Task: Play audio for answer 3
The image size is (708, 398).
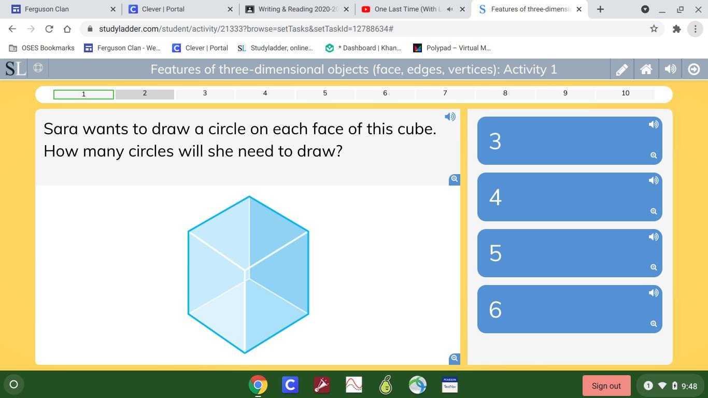Action: coord(654,124)
